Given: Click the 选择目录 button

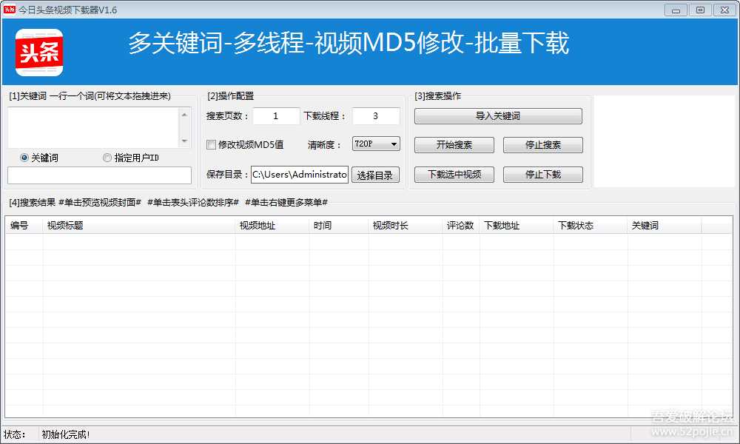Looking at the screenshot, I should click(376, 175).
